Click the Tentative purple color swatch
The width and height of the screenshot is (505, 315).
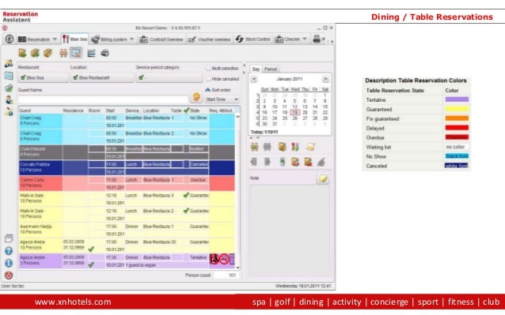[x=457, y=99]
